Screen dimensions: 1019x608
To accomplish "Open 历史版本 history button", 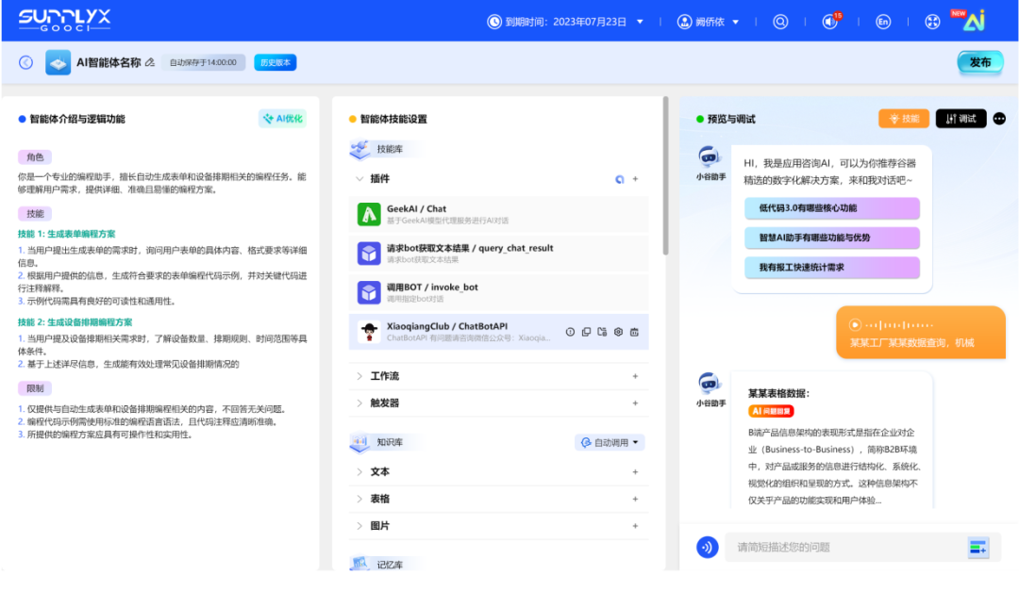I will pyautogui.click(x=275, y=62).
